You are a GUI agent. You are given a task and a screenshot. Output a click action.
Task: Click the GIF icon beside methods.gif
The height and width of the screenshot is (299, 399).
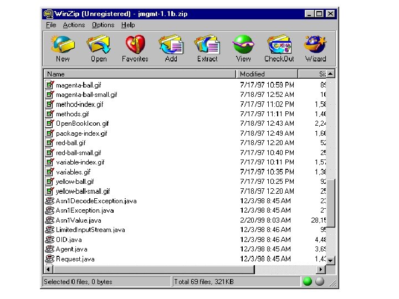tap(50, 114)
